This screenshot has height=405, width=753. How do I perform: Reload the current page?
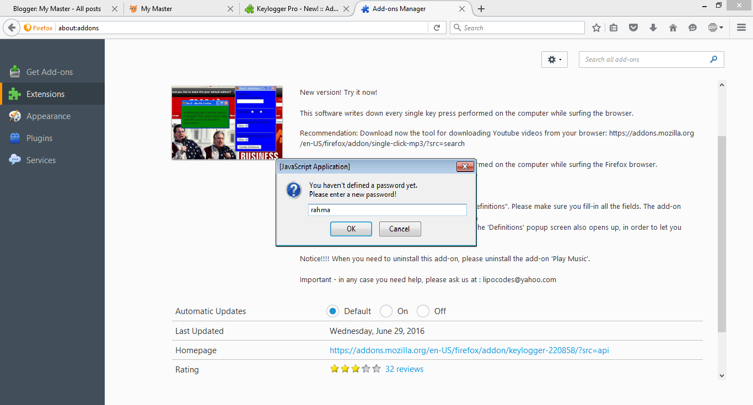coord(437,28)
